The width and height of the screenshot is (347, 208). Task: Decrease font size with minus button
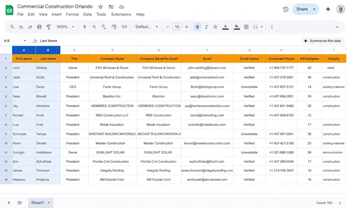click(167, 27)
